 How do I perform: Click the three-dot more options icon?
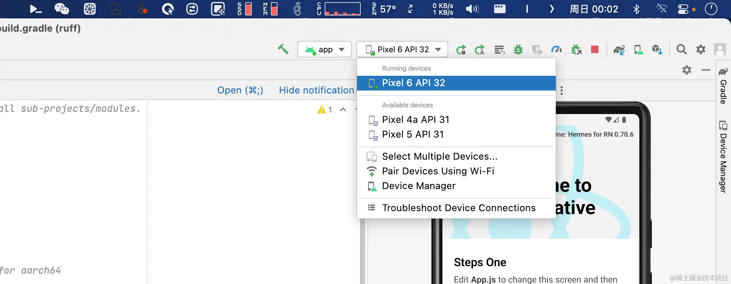(x=562, y=90)
